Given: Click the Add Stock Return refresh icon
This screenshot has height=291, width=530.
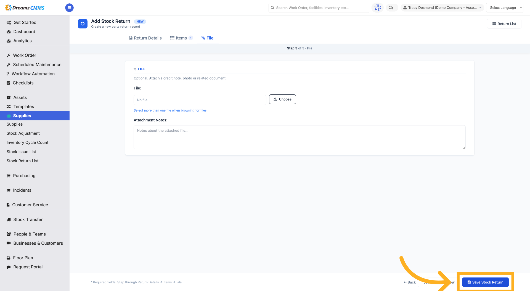Looking at the screenshot, I should [83, 24].
